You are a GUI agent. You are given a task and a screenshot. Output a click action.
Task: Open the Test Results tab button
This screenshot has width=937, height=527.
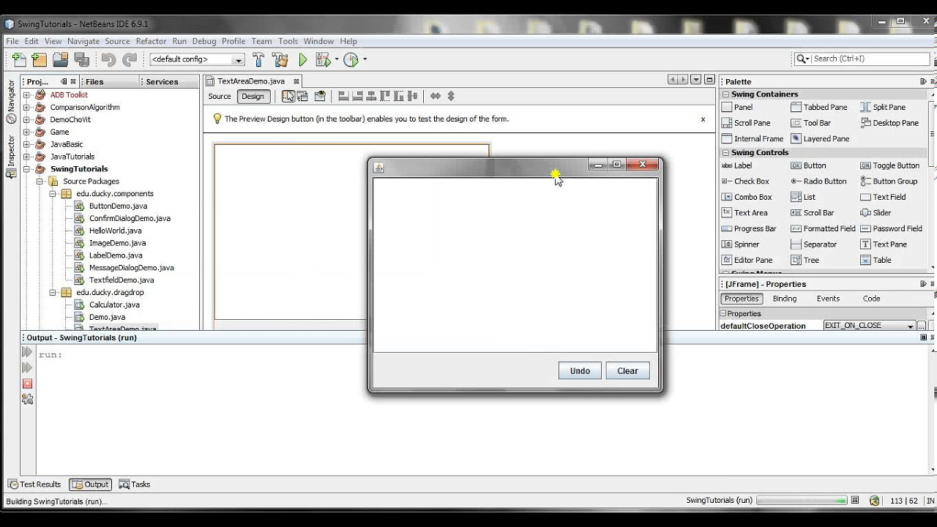coord(34,484)
